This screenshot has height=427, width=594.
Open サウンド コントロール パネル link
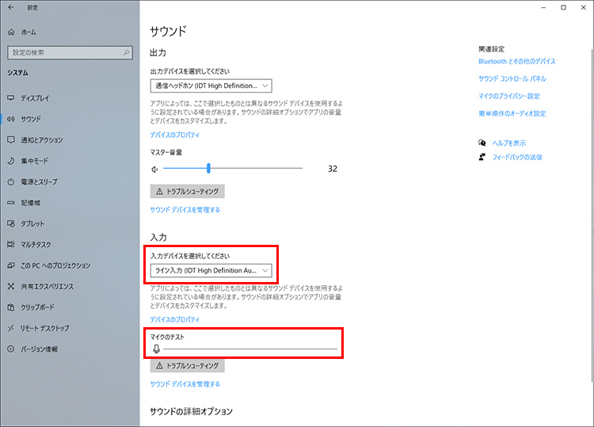tap(512, 78)
